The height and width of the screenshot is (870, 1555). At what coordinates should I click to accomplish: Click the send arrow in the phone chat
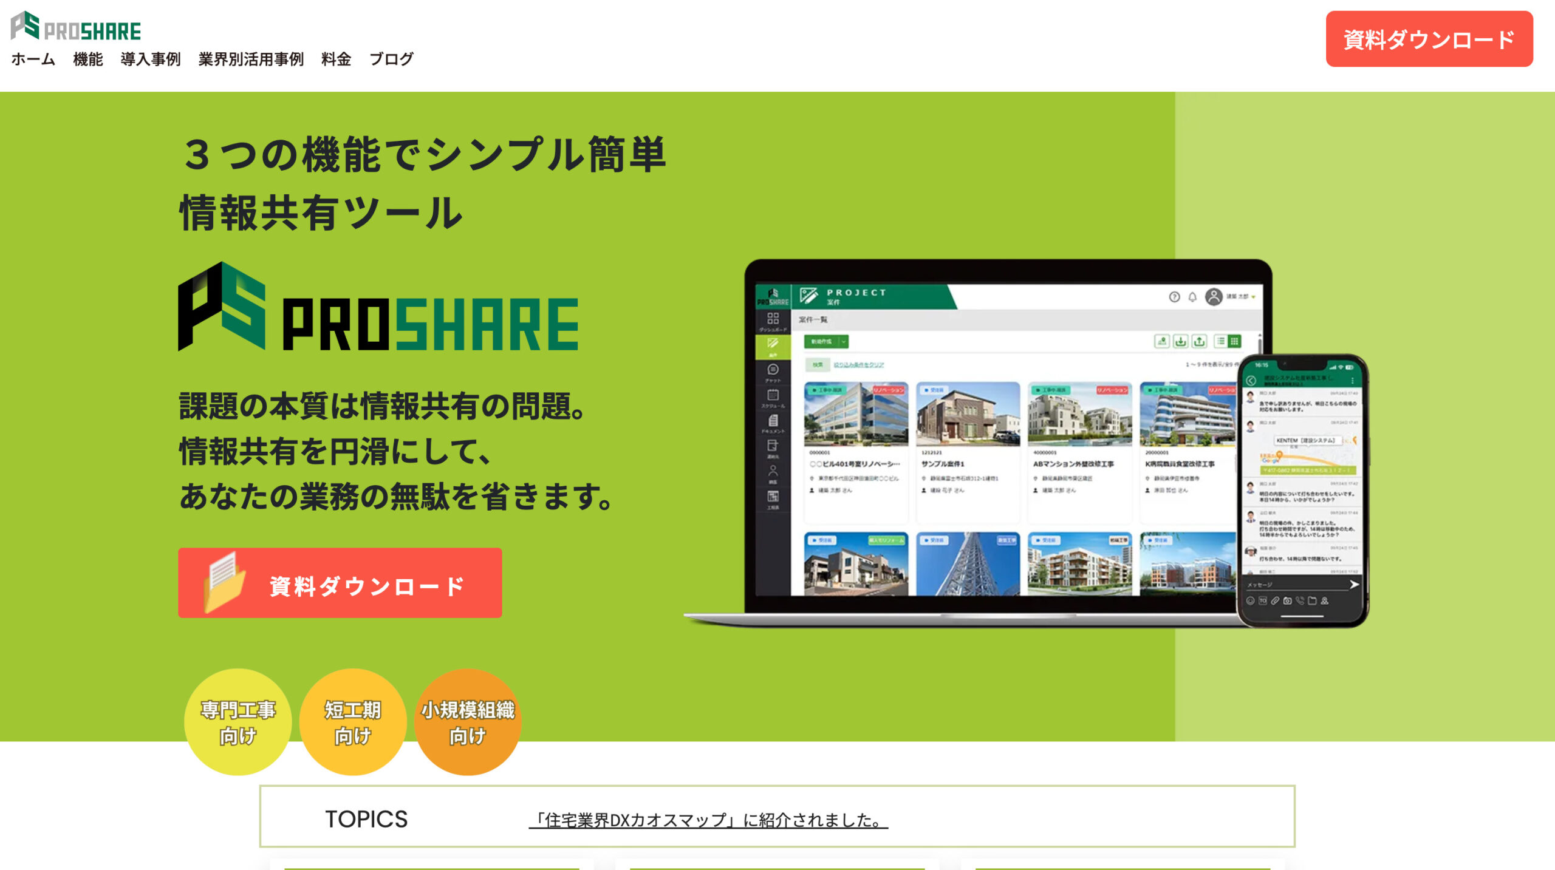point(1354,584)
